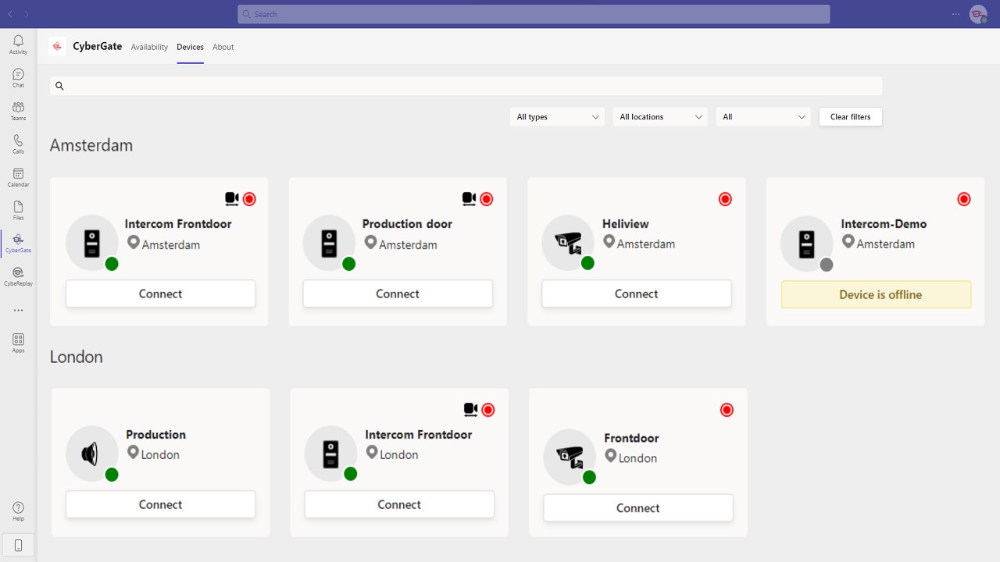Click the video camera icon on Amsterdam Intercom Frontdoor
1000x562 pixels.
232,199
